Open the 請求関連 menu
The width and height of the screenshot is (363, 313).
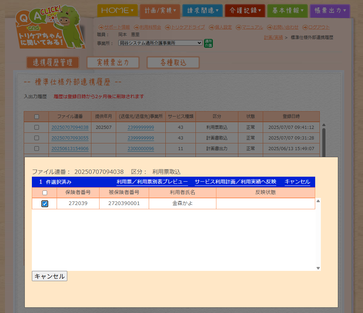[203, 11]
